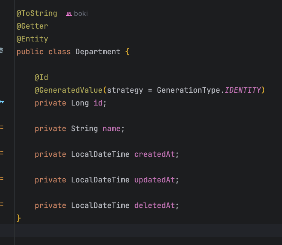
Task: Click the private keyword on updatedAt line
Action: [51, 180]
